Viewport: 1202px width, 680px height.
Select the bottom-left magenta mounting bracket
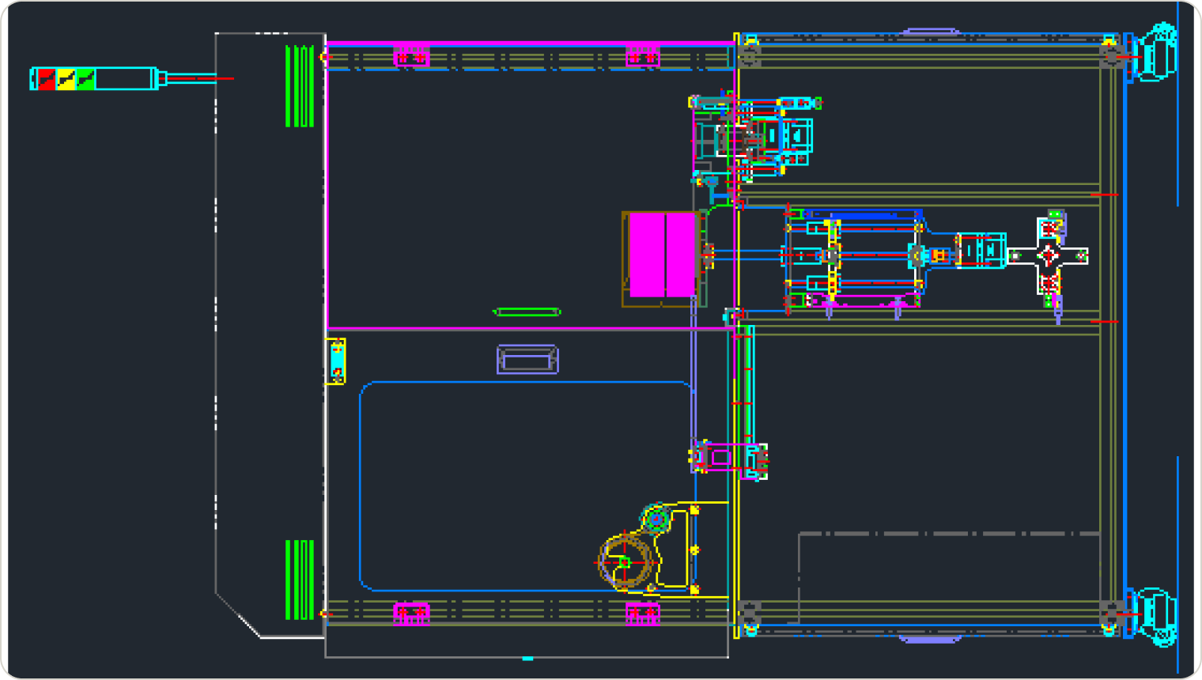pyautogui.click(x=411, y=613)
